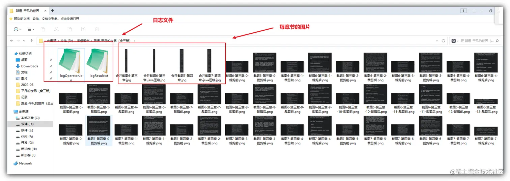Go up one folder level
Viewport: 510px width, 181px height.
tap(32, 41)
